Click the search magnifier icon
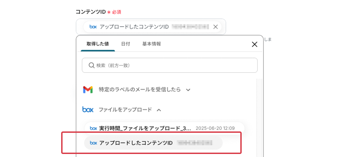The width and height of the screenshot is (338, 157). click(x=91, y=65)
